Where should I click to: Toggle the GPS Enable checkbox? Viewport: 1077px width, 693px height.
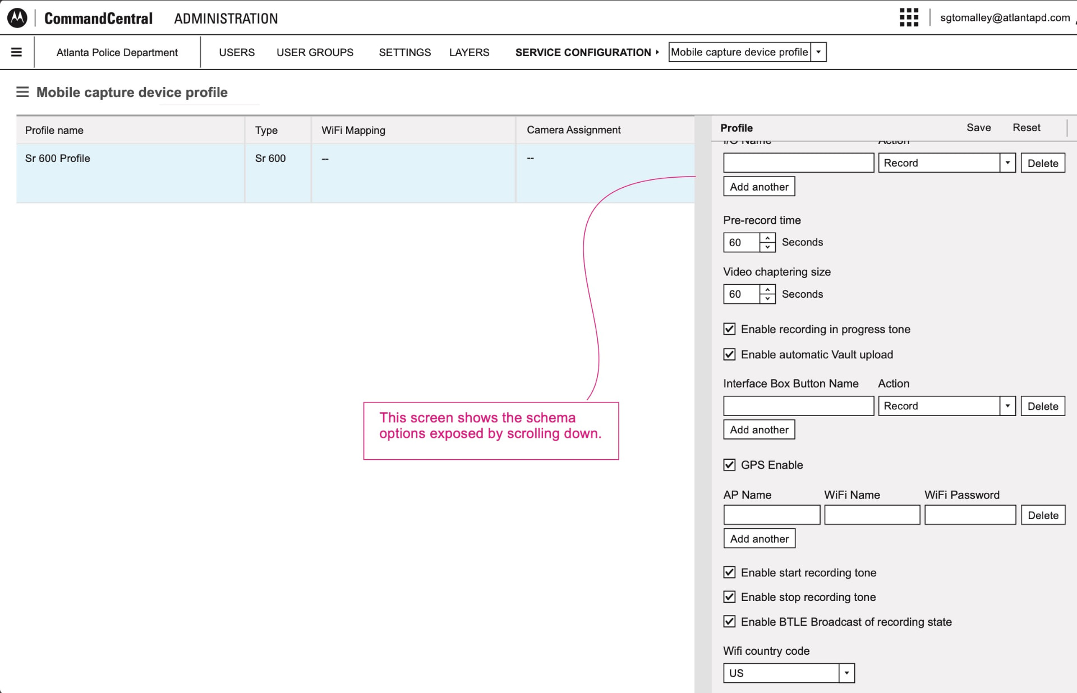(x=729, y=465)
